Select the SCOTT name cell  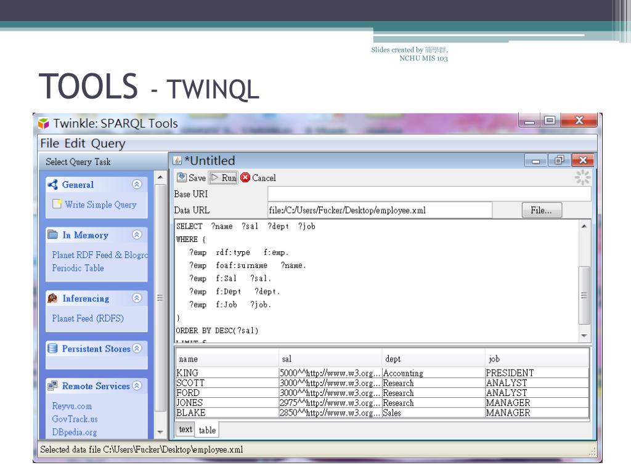[x=227, y=383]
